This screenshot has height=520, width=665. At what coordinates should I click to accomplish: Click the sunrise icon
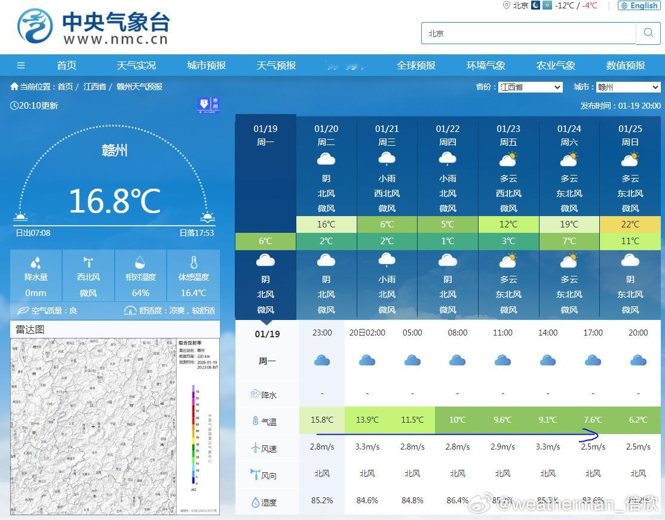click(x=20, y=217)
